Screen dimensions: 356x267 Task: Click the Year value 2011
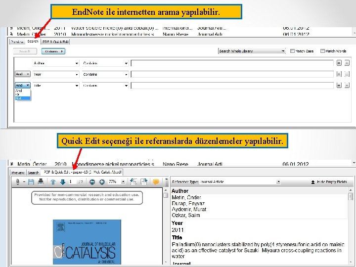(178, 230)
